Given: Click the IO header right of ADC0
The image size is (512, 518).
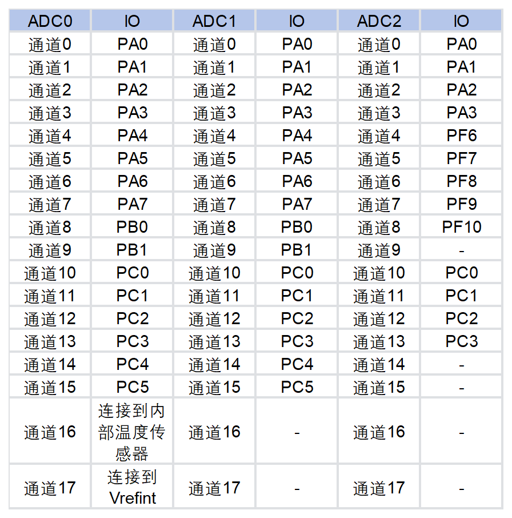Looking at the screenshot, I should (x=132, y=21).
